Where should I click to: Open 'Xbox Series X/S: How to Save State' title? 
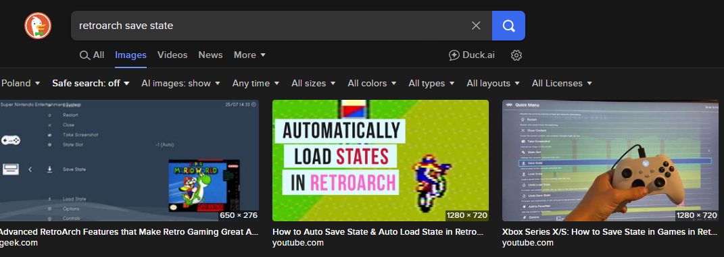[610, 231]
